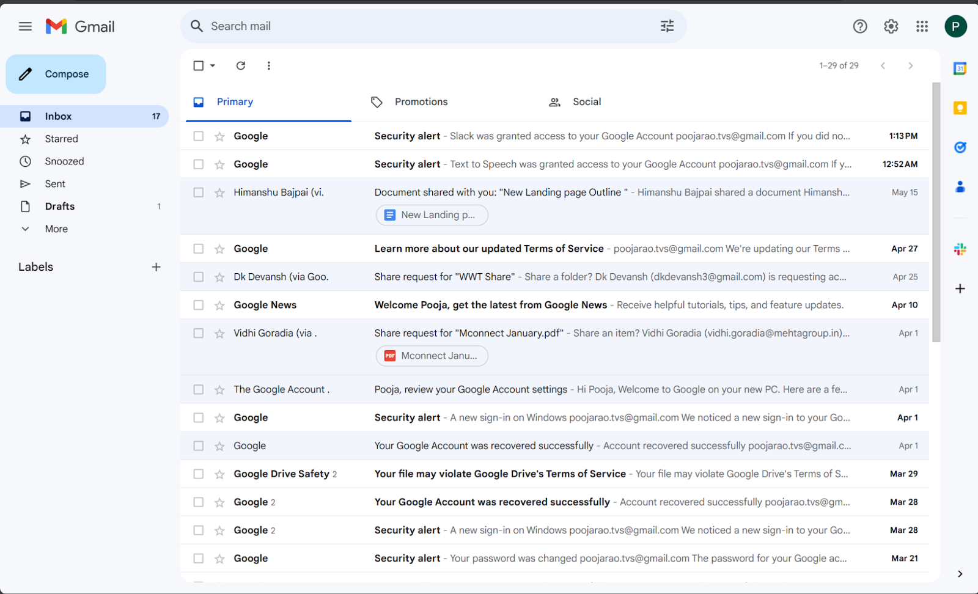The width and height of the screenshot is (978, 594).
Task: Check the Terms of Service email
Action: pos(199,249)
